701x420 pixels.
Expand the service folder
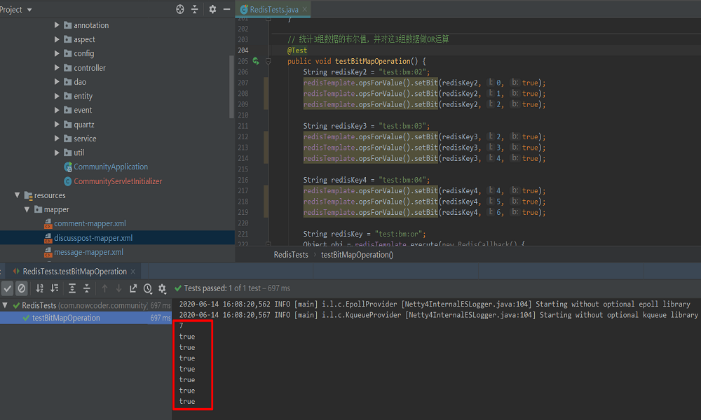point(57,139)
